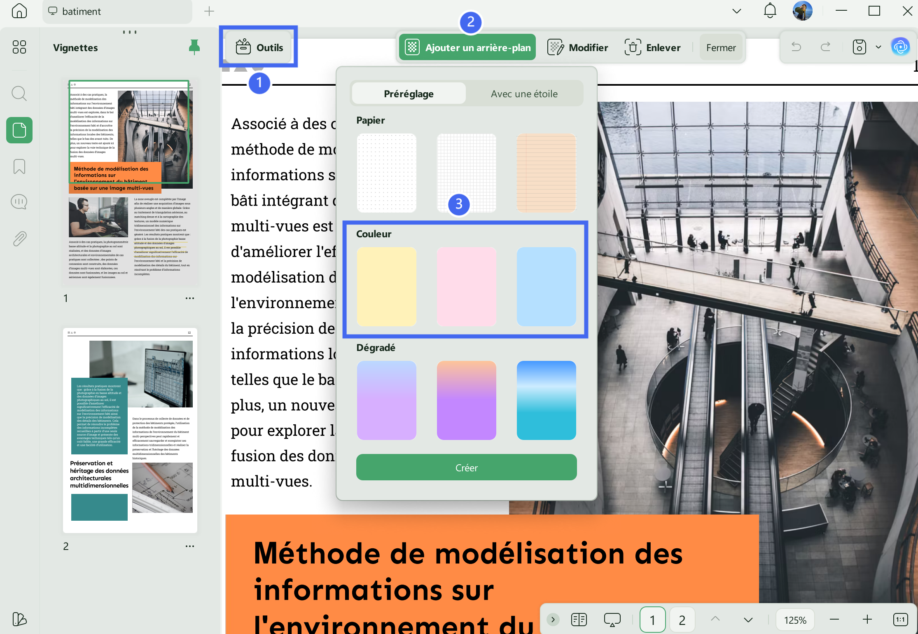Go to next page arrow
This screenshot has width=918, height=634.
(x=748, y=619)
